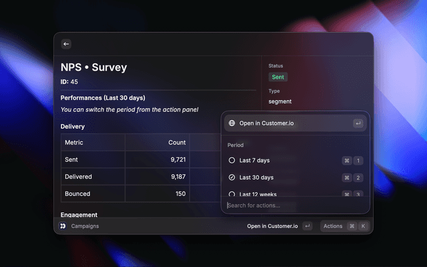This screenshot has width=427, height=267.
Task: Click the green Sent status tag
Action: (278, 77)
